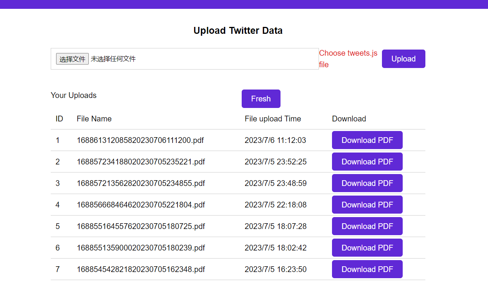Select file name 168855164557620230705180725.pdf
This screenshot has height=292, width=488.
[141, 226]
